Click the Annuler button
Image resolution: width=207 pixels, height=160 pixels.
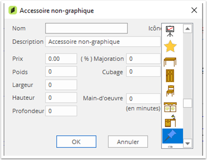click(x=128, y=142)
